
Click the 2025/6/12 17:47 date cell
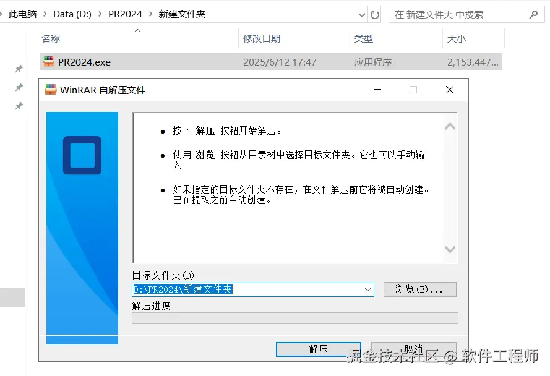click(x=280, y=62)
